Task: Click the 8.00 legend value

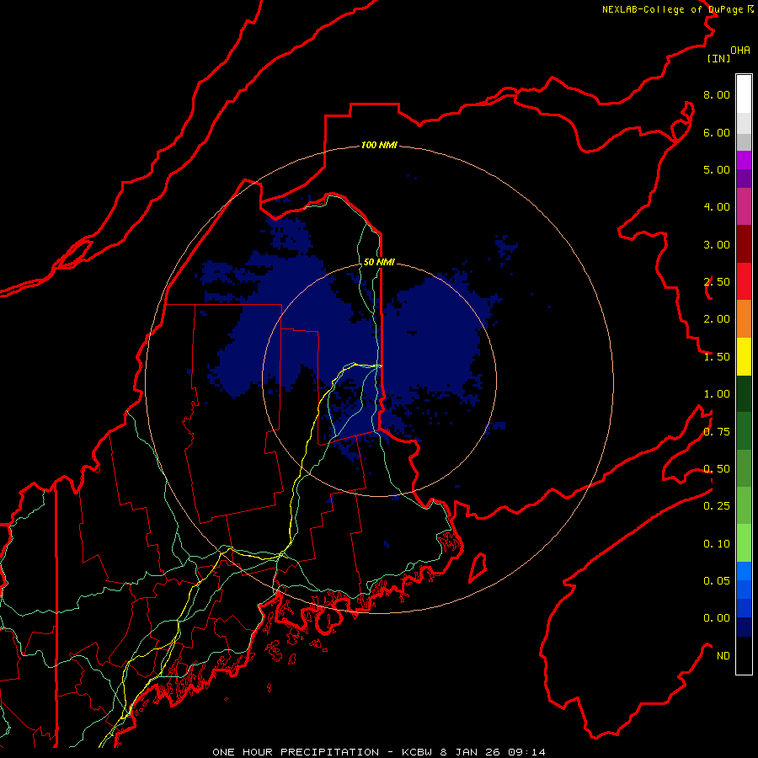Action: point(717,94)
